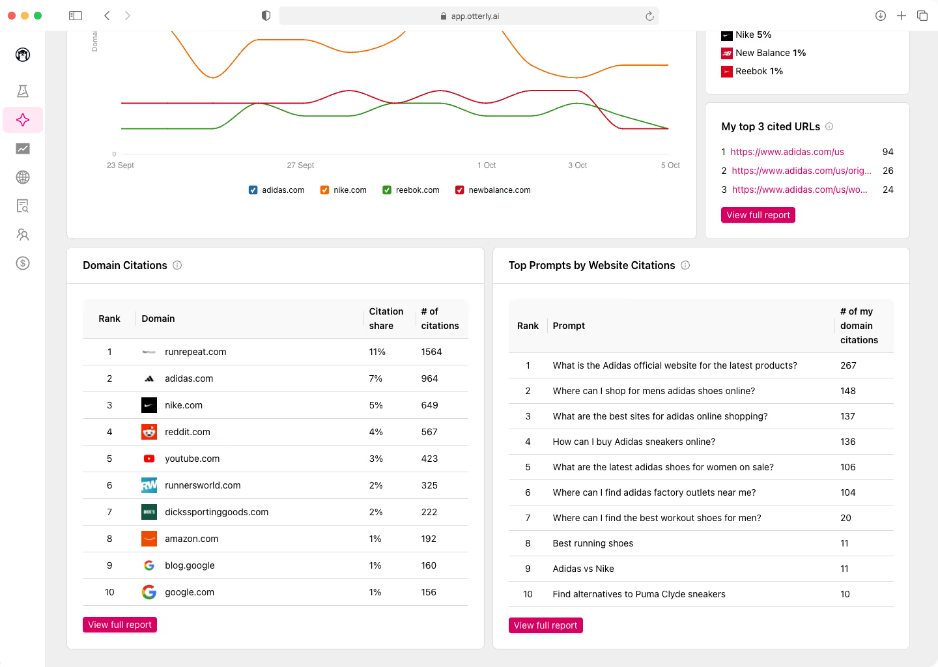Image resolution: width=938 pixels, height=667 pixels.
Task: Open the adidas.com/us cited URL link
Action: click(787, 151)
